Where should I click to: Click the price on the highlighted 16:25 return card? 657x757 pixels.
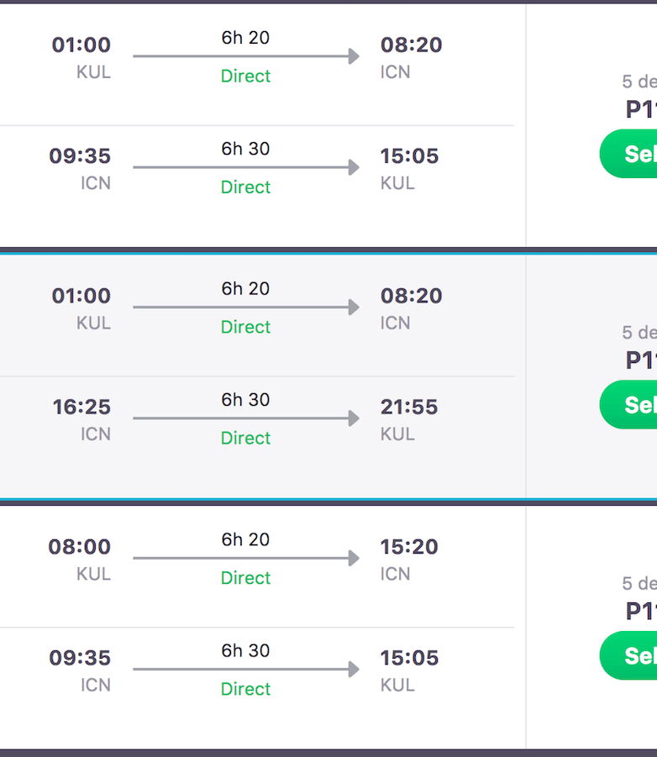pyautogui.click(x=641, y=360)
